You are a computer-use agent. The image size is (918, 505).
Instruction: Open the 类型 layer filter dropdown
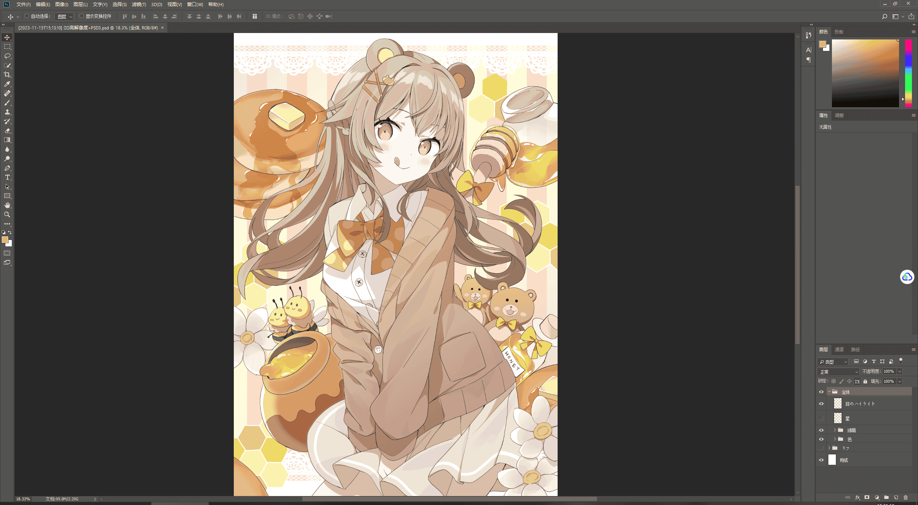coord(833,362)
